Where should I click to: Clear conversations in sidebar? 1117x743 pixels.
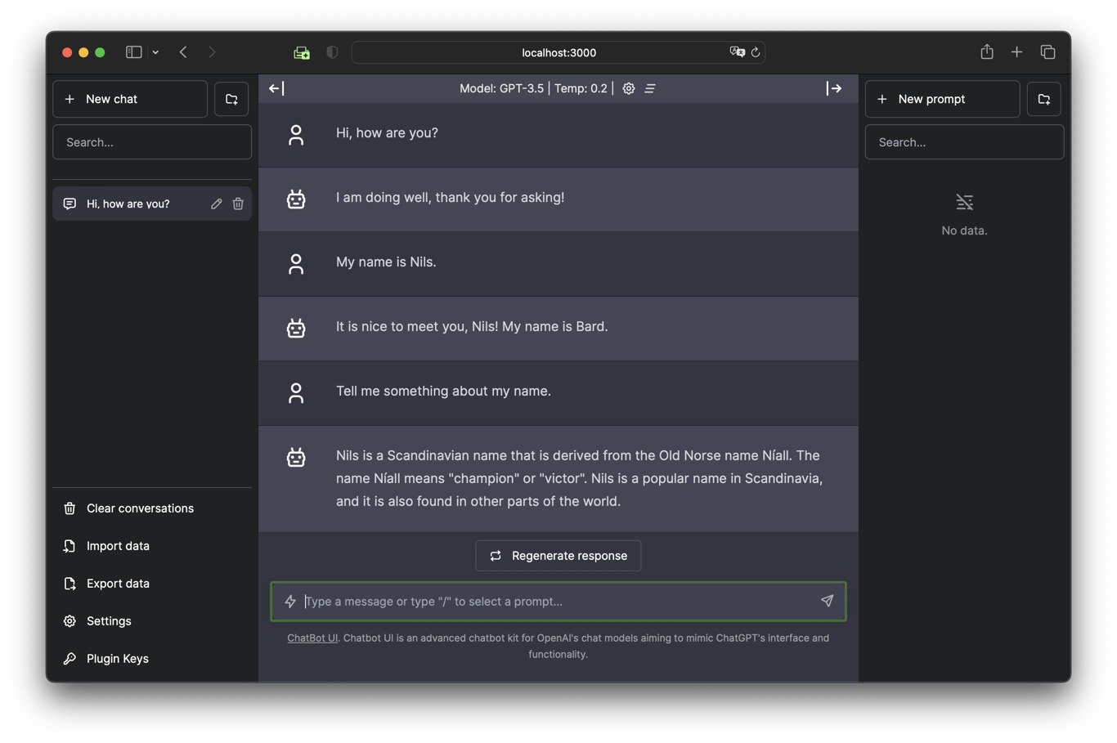tap(152, 508)
